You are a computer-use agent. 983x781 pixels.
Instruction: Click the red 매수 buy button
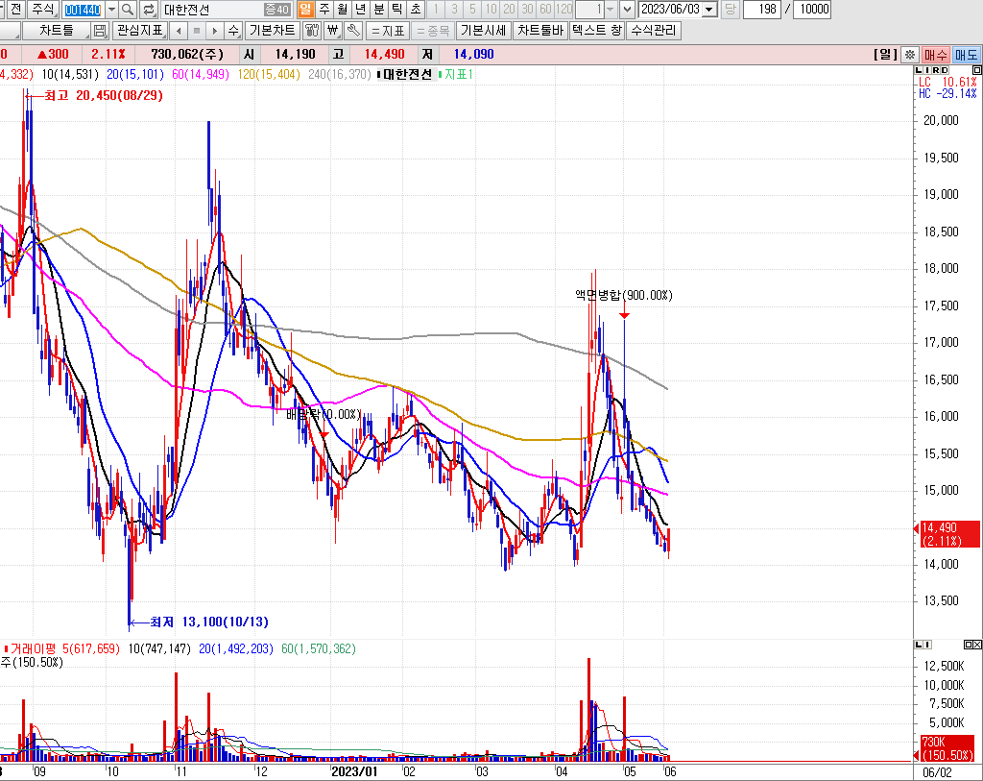935,55
